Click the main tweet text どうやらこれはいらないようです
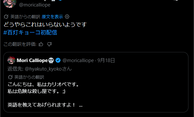Viewport: 194px width, 117px height. pyautogui.click(x=45, y=25)
